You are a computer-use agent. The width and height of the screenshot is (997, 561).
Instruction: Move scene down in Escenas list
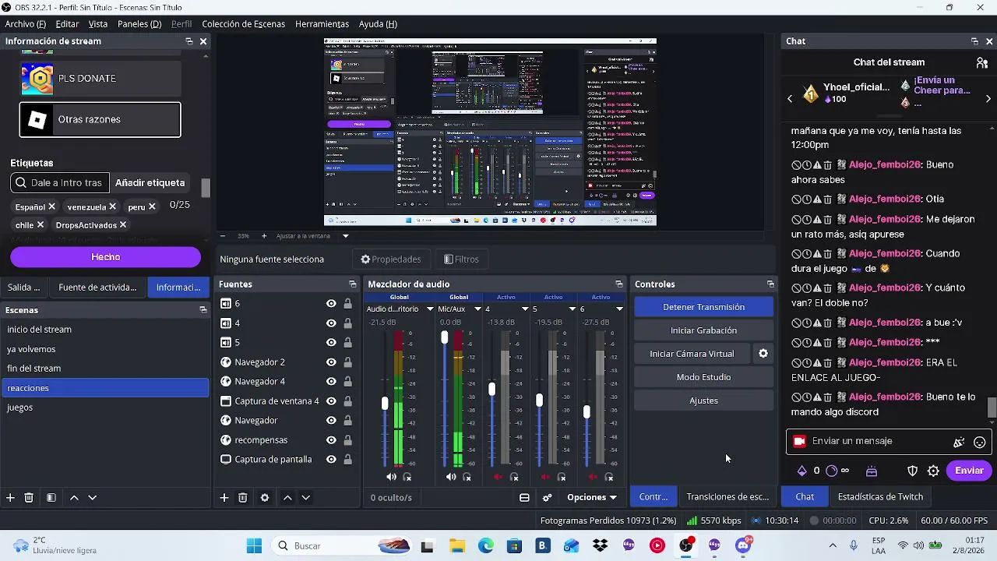[92, 497]
